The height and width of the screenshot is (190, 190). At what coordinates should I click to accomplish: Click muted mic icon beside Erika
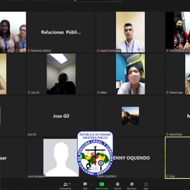[x=167, y=176]
